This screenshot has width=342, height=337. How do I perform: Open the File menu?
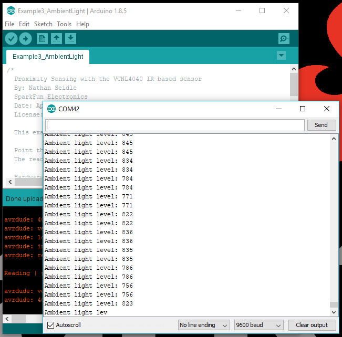tap(9, 24)
